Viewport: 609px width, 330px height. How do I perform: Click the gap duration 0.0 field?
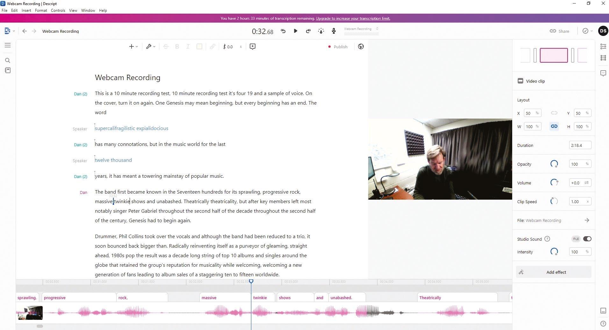(x=233, y=46)
